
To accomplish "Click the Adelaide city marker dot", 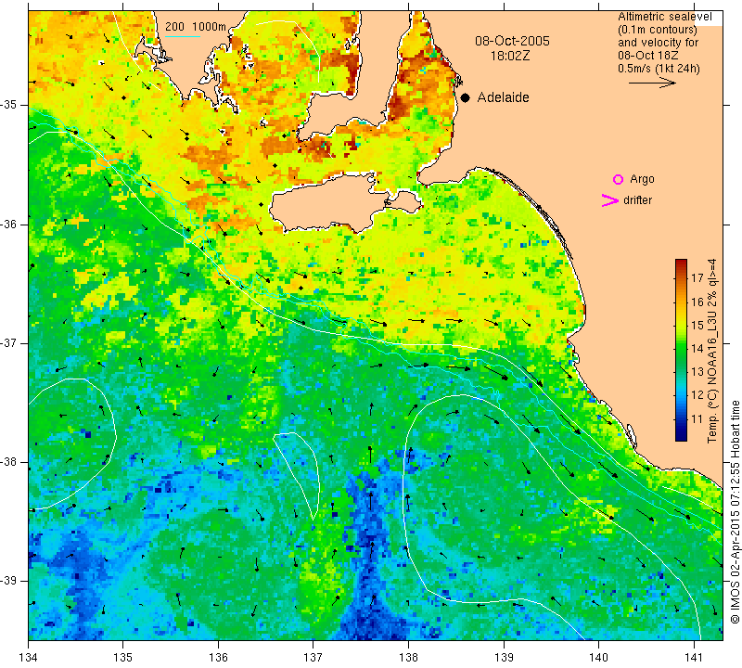I will (x=466, y=97).
